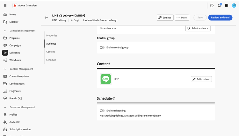Open the notifications bell
Image resolution: width=239 pixels, height=136 pixels.
[219, 5]
